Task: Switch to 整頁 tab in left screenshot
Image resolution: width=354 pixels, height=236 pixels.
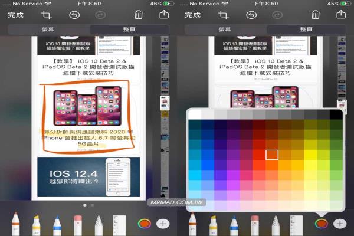Action: [x=129, y=29]
